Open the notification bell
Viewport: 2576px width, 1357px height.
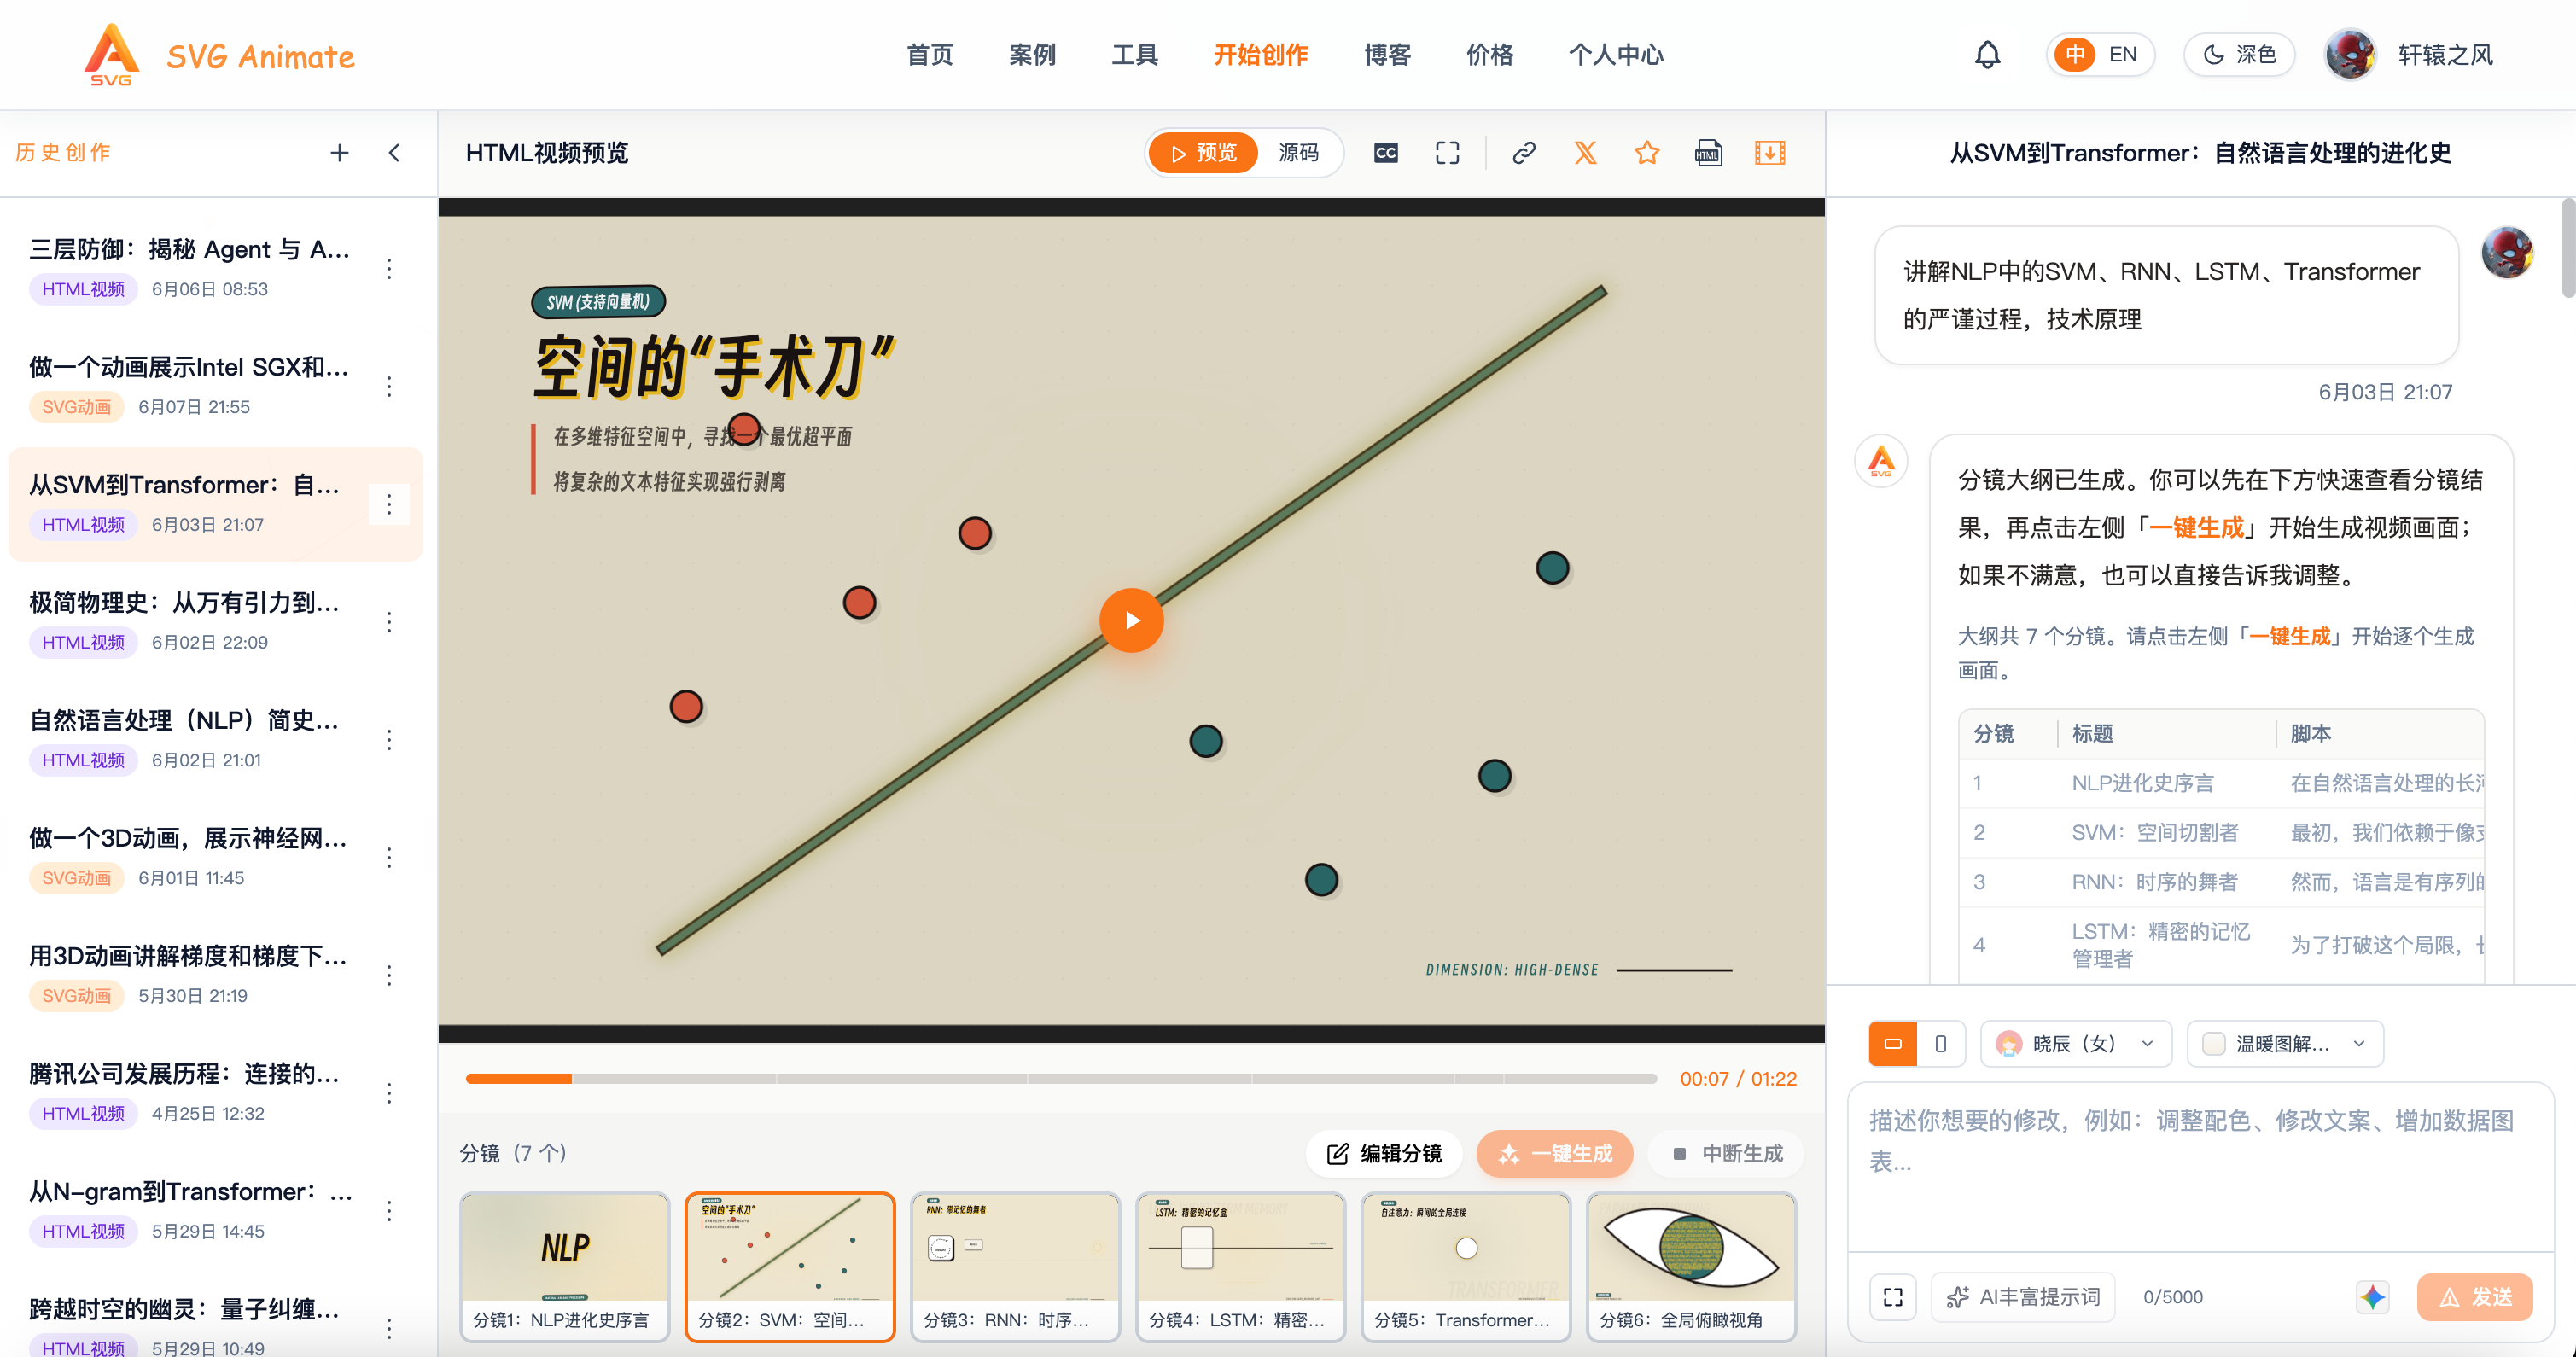coord(1987,54)
